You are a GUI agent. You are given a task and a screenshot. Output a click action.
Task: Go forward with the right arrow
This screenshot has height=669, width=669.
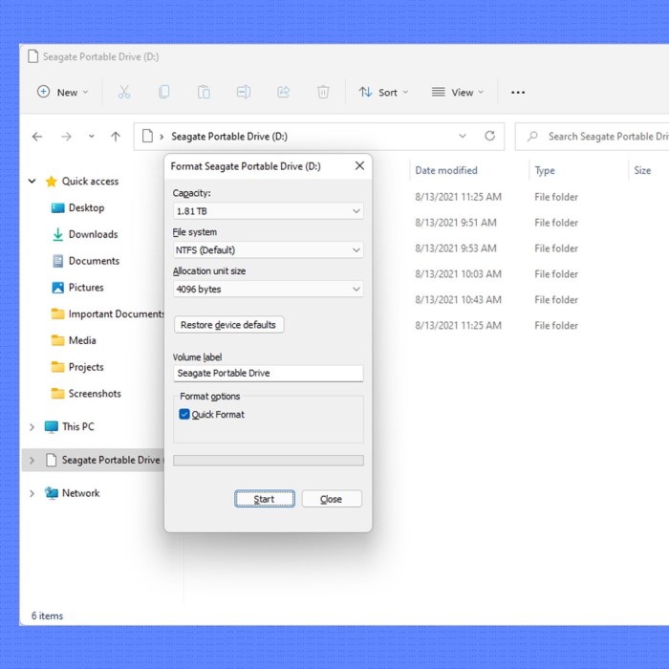click(x=66, y=137)
